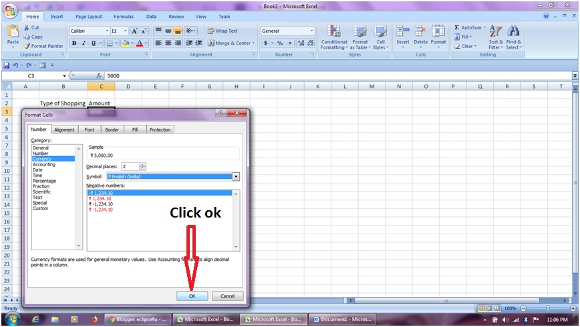Screen dimensions: 580x327
Task: Click Increase Font Size icon
Action: (135, 31)
